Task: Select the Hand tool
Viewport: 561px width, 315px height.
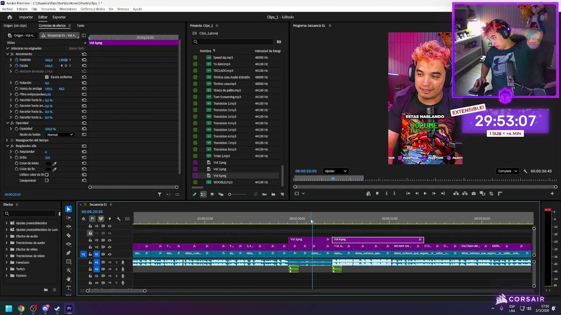Action: point(68,279)
